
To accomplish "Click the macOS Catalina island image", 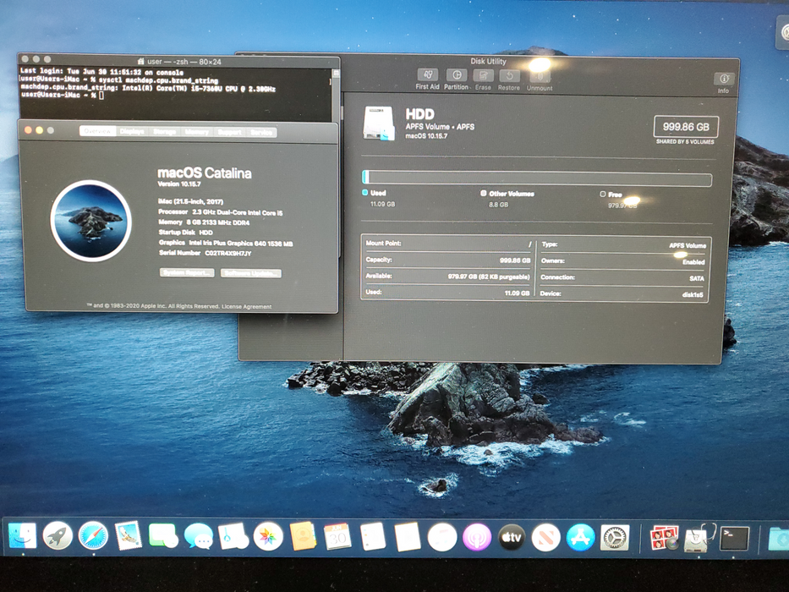I will click(x=91, y=221).
